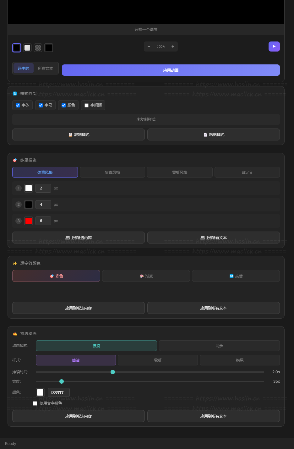The height and width of the screenshot is (449, 294).
Task: Select the 复古风格 preset tab
Action: pos(112,172)
